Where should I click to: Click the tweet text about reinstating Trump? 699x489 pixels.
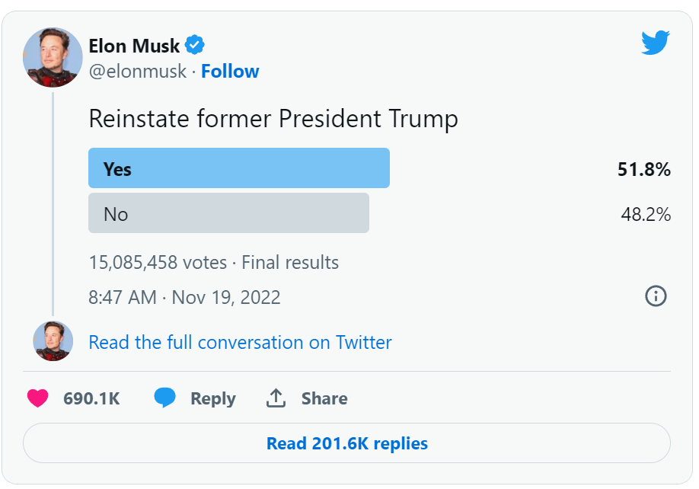(x=273, y=119)
